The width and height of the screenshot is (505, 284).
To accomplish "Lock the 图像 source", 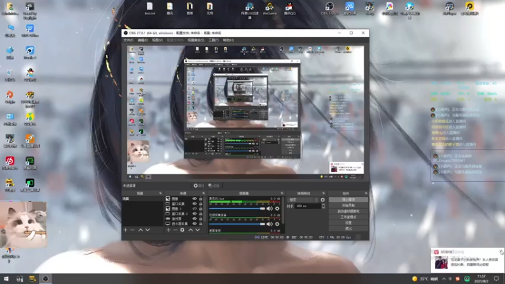I will [x=201, y=199].
